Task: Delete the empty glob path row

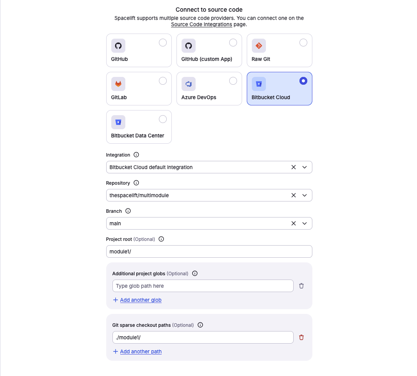Action: click(x=301, y=286)
